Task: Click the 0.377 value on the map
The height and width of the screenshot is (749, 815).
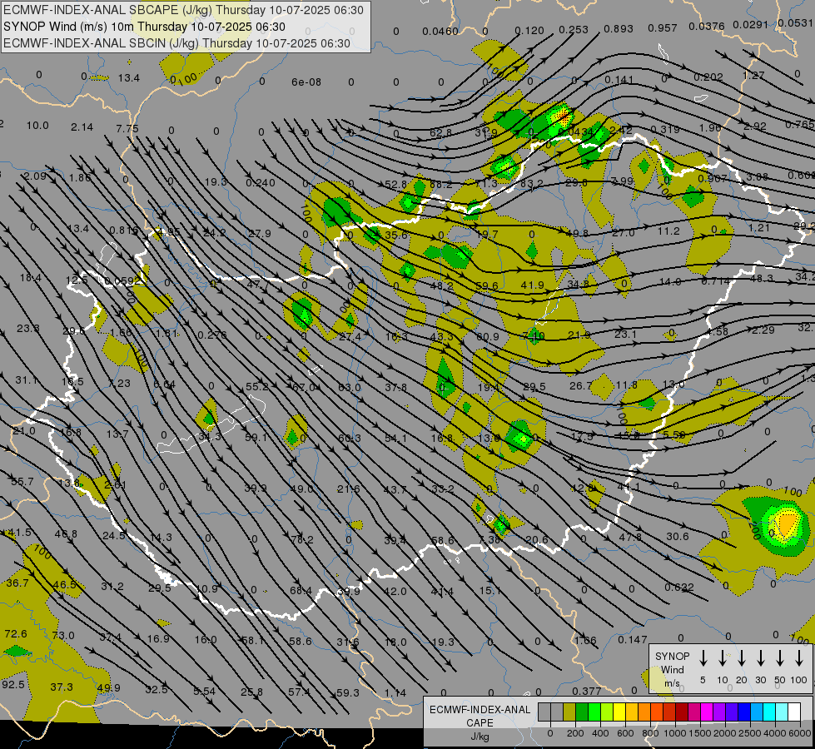Action: point(587,691)
